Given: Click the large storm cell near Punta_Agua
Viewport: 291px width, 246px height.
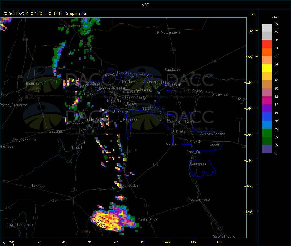Looking at the screenshot, I should tap(114, 219).
